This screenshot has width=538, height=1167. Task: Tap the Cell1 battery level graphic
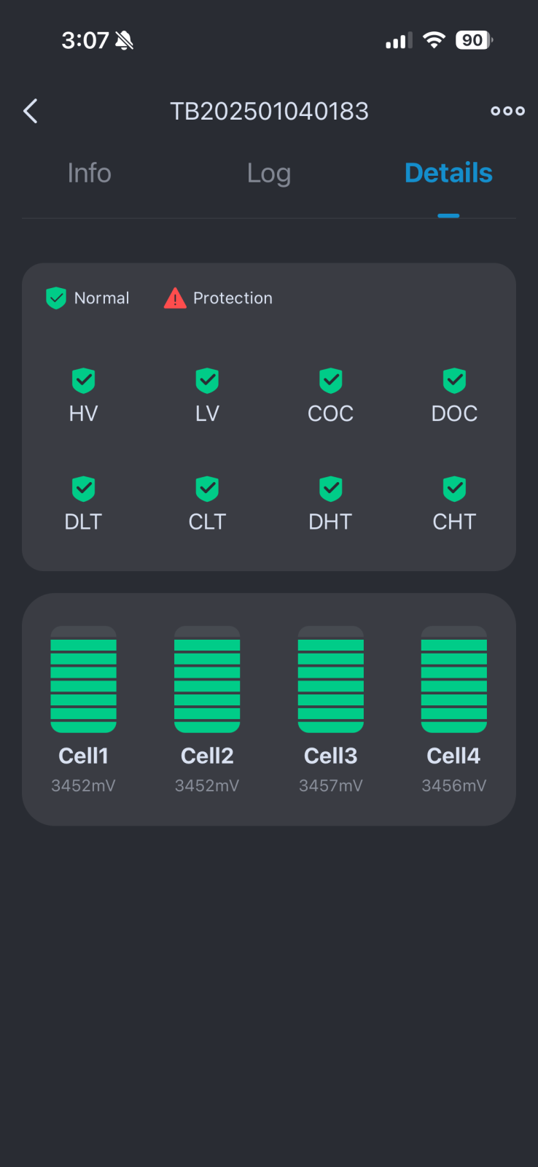pos(83,680)
